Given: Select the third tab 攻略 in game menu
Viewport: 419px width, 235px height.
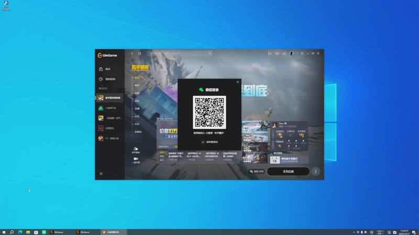Looking at the screenshot, I should [x=137, y=93].
